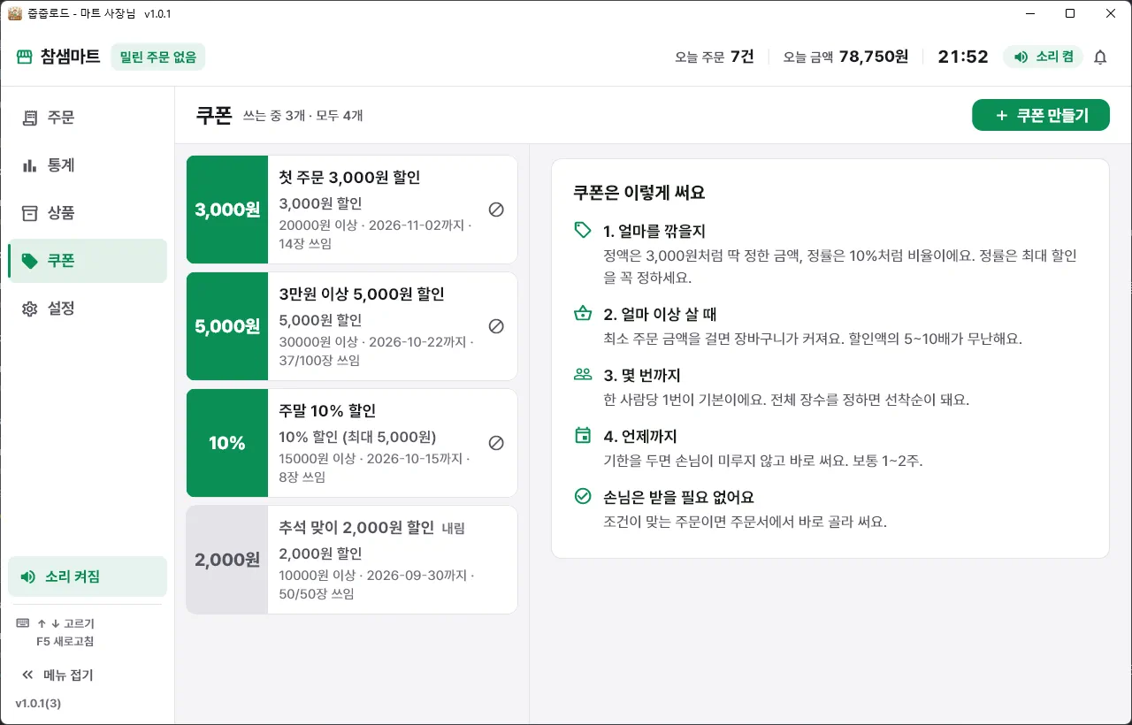
Task: Click the 10% 할인 (최대 5,000원) text
Action: (x=357, y=437)
